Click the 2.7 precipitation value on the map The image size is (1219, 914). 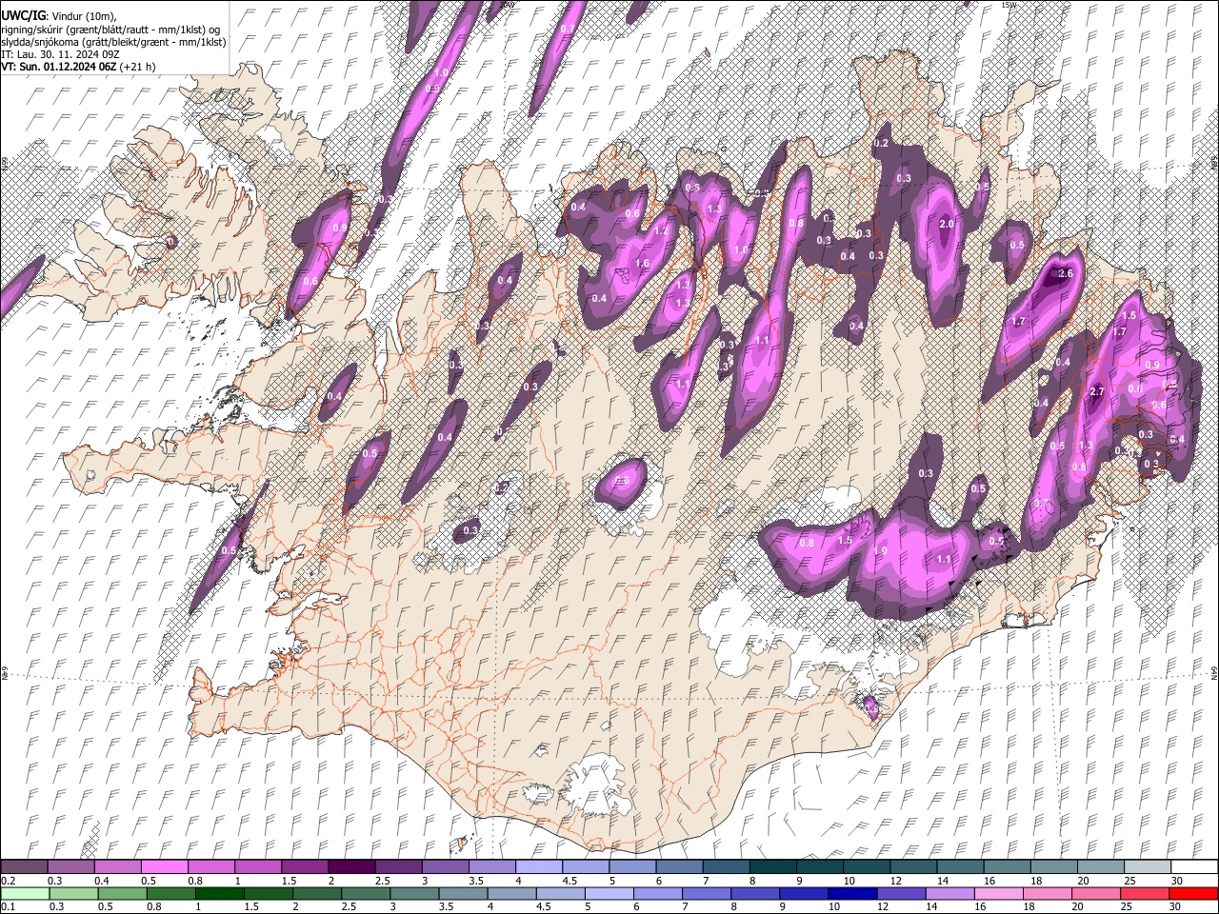click(1096, 391)
